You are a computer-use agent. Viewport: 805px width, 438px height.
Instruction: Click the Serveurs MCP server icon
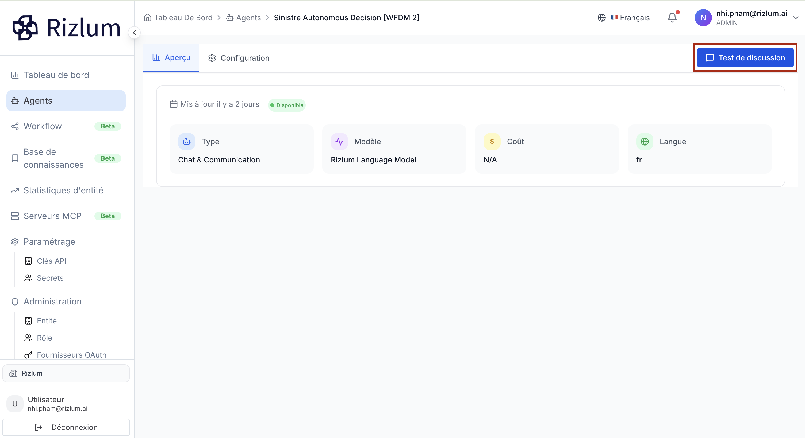15,216
